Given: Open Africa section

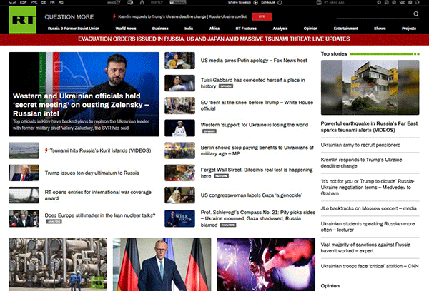Looking at the screenshot, I should coord(214,29).
